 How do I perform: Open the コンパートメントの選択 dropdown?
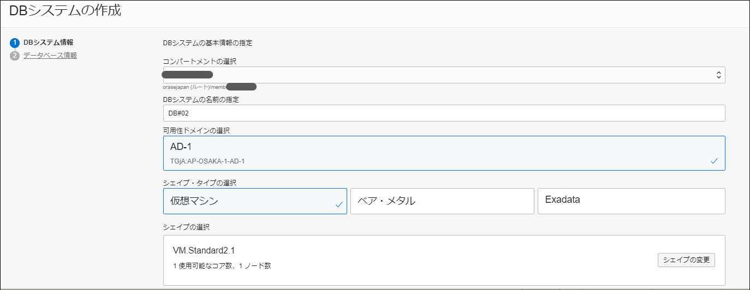coord(444,75)
